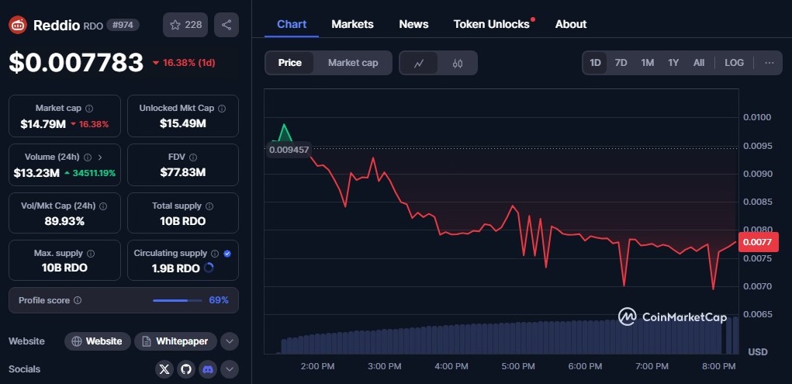
Task: Click the RDO ticker symbol text
Action: point(93,26)
